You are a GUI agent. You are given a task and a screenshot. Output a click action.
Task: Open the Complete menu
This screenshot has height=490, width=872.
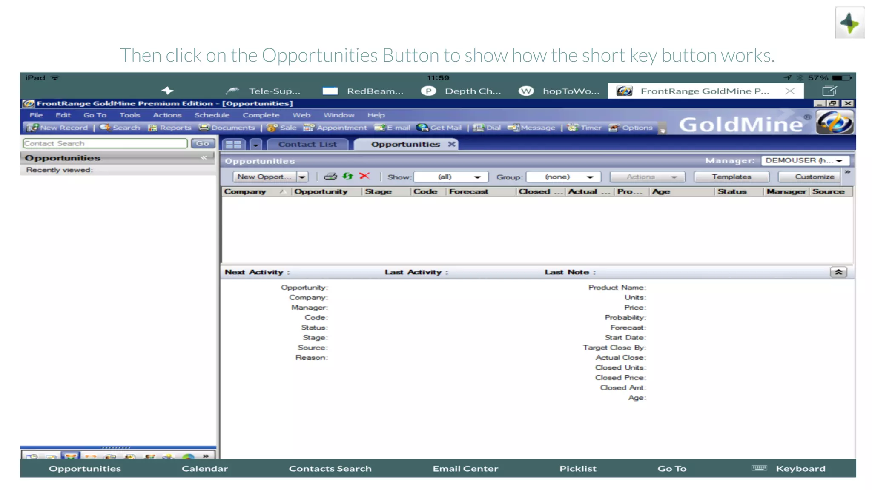[x=261, y=115]
